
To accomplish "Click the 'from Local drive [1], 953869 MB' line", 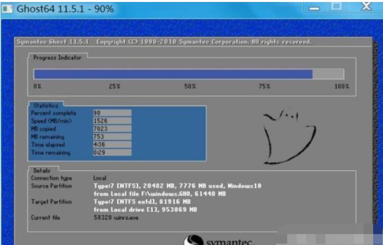I will click(145, 209).
